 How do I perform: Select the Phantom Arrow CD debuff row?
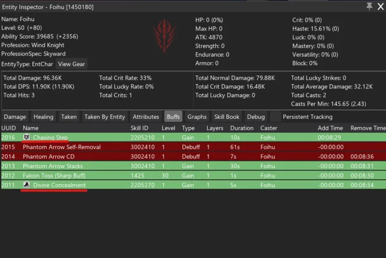(193, 157)
